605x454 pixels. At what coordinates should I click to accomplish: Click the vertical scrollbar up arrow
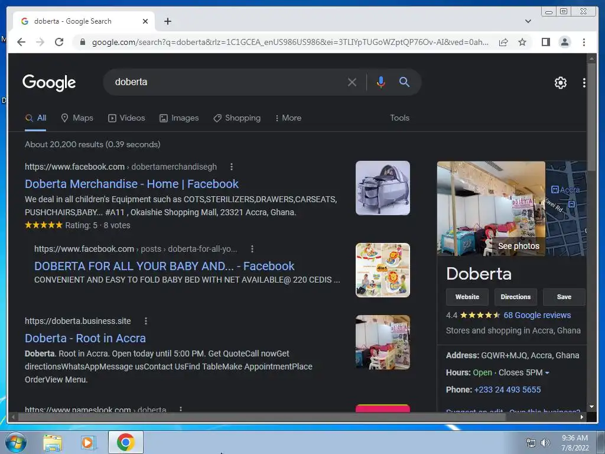click(x=591, y=59)
